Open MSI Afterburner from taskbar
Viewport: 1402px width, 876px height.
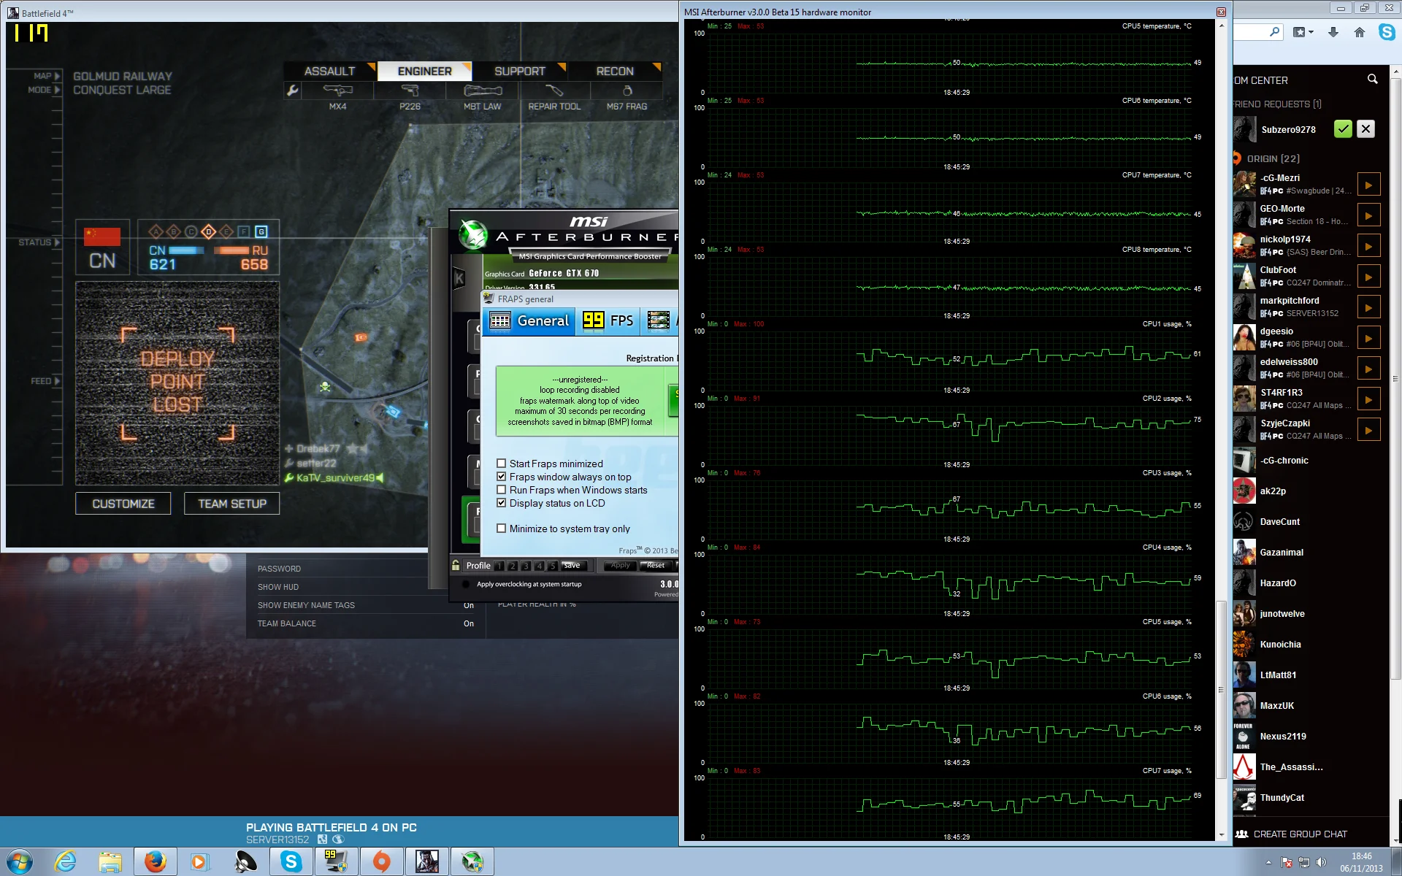[x=472, y=861]
